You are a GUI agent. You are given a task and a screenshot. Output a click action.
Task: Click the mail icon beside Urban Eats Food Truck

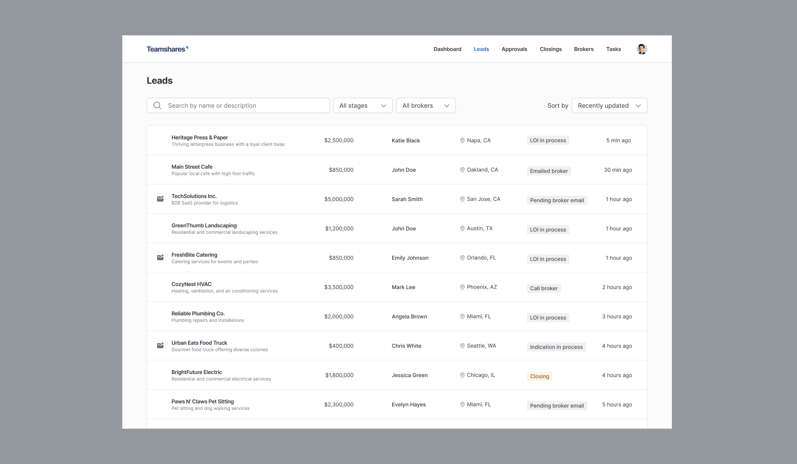click(x=160, y=345)
